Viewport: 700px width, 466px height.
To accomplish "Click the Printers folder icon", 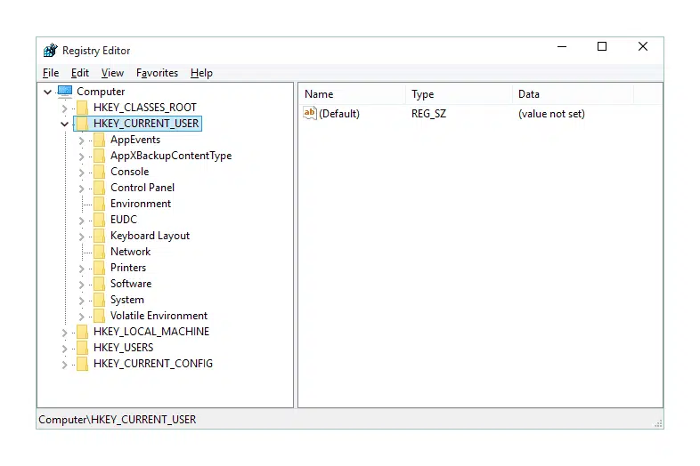I will coord(99,268).
